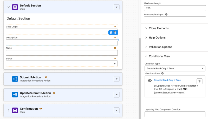Click the Confirmation step title

(29, 109)
